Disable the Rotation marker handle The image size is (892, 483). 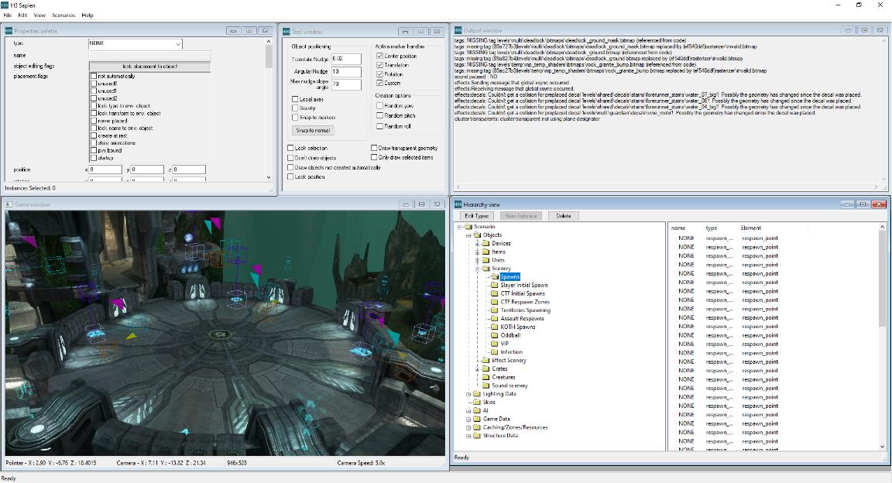click(379, 74)
